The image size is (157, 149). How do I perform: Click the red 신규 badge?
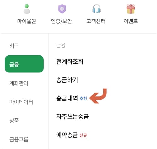(83, 135)
